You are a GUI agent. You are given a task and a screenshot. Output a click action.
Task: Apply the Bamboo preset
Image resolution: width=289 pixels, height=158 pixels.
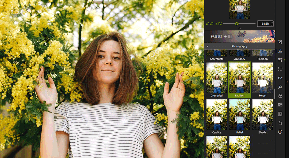tap(263, 55)
